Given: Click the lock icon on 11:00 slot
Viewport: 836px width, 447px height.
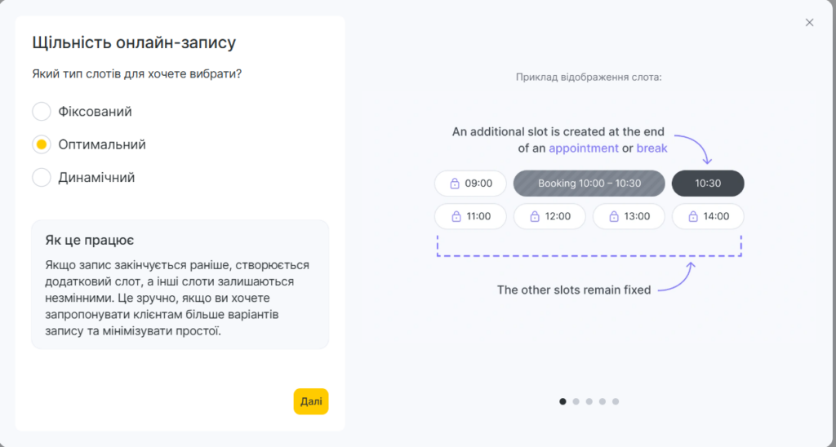Looking at the screenshot, I should coord(456,216).
